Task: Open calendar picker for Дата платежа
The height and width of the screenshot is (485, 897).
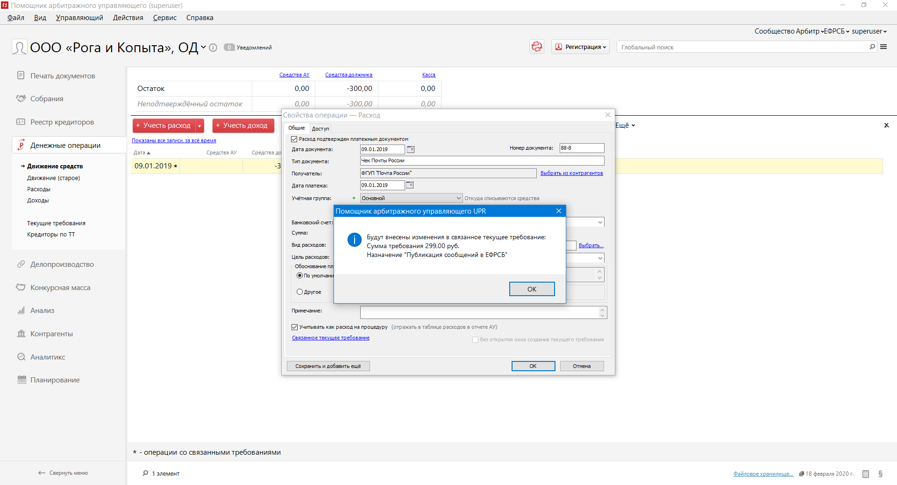Action: (410, 185)
